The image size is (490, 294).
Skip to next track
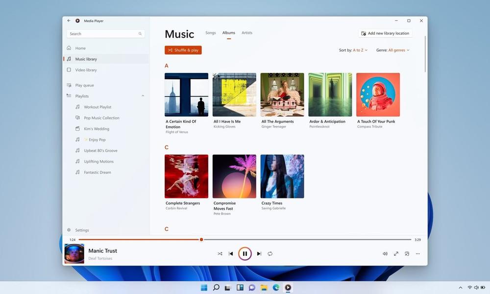(259, 254)
